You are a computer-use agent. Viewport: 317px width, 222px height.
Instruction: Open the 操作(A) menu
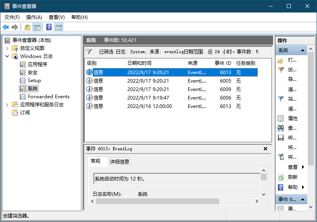[x=34, y=17]
